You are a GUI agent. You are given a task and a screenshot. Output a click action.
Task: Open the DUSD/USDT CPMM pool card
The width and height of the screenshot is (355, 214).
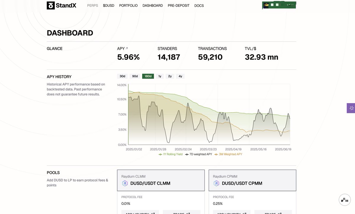coord(252,180)
